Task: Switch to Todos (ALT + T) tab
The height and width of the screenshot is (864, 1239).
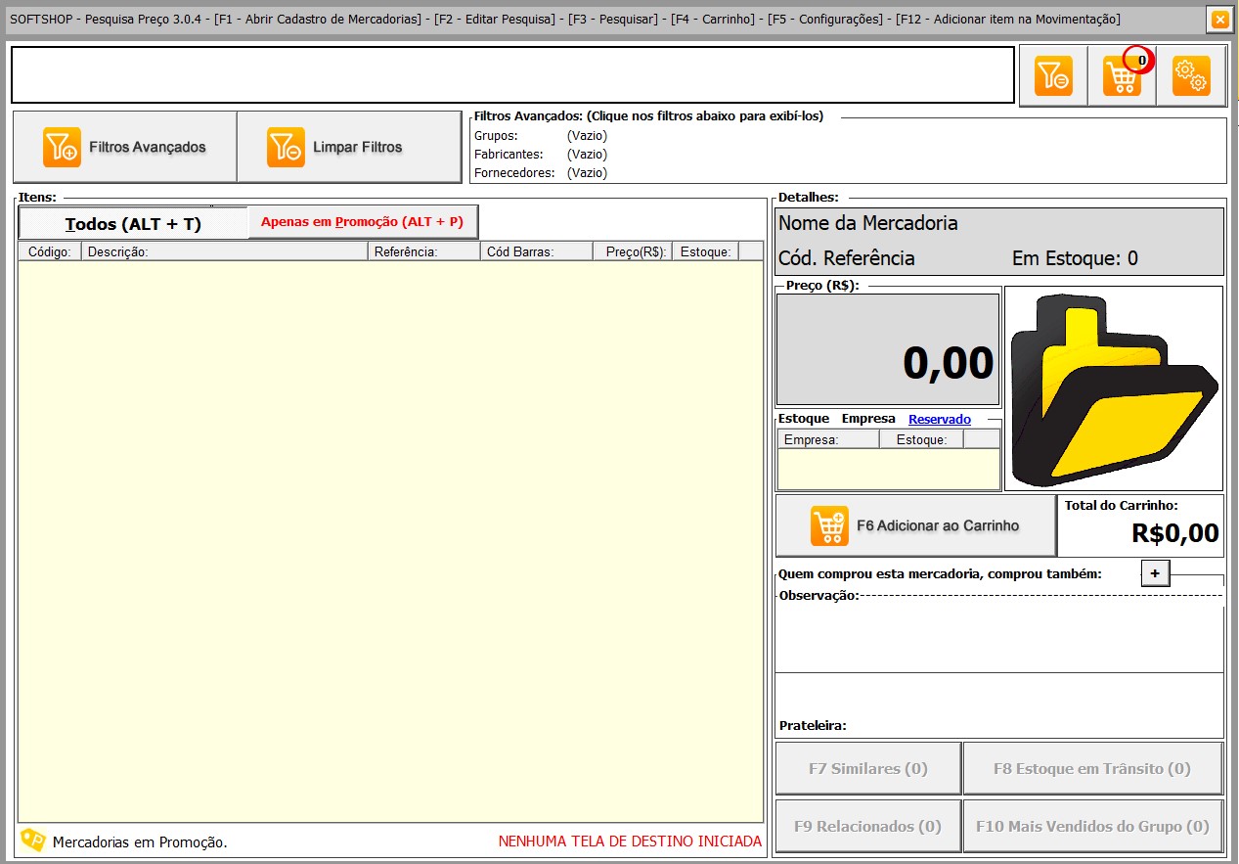Action: click(x=133, y=224)
